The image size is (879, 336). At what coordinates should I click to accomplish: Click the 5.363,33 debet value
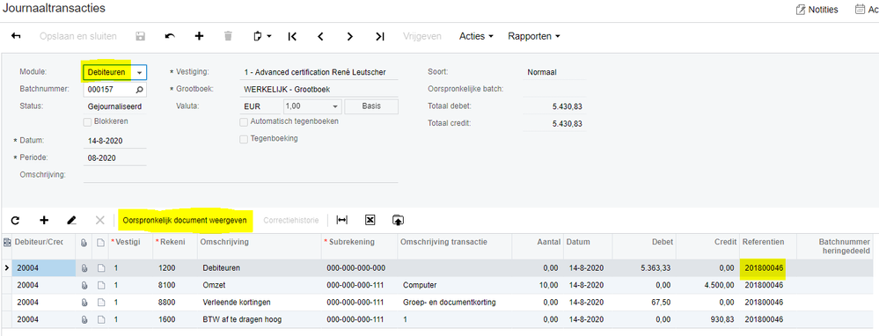coord(655,268)
